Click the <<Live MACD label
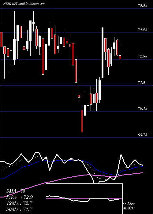This screenshot has height=214, width=153. click(129, 206)
